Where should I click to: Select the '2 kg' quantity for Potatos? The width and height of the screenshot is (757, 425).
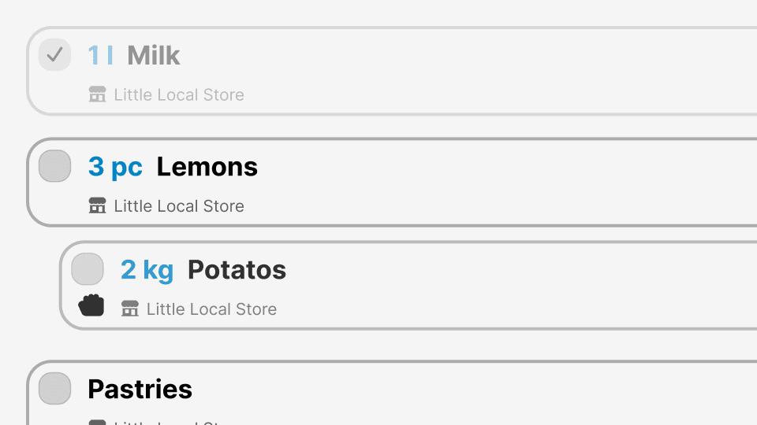147,270
